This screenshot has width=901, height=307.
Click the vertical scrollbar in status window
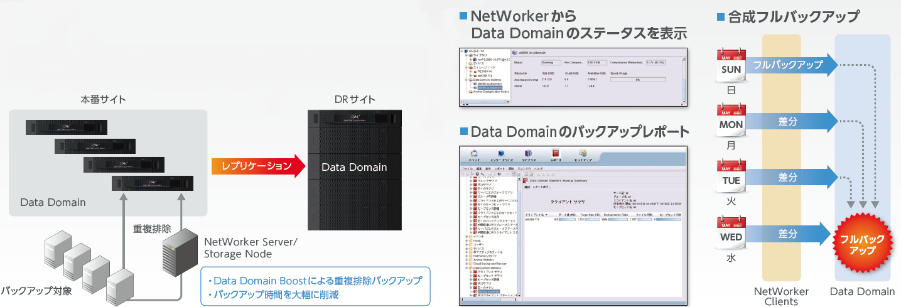pyautogui.click(x=684, y=80)
